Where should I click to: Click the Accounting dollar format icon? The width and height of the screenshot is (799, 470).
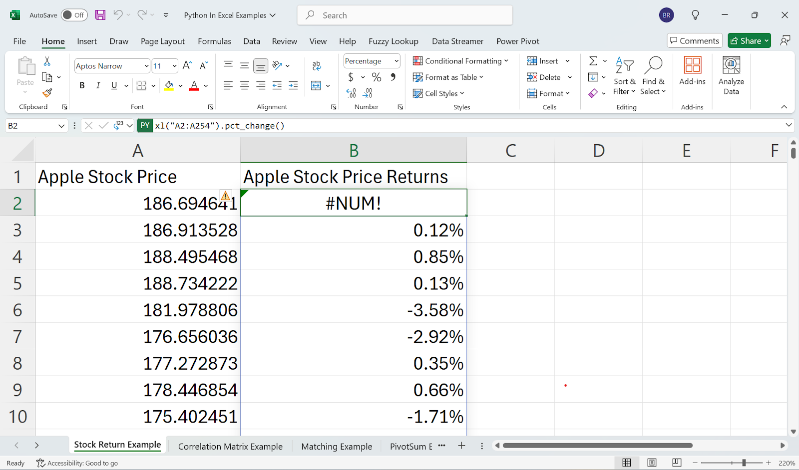351,77
